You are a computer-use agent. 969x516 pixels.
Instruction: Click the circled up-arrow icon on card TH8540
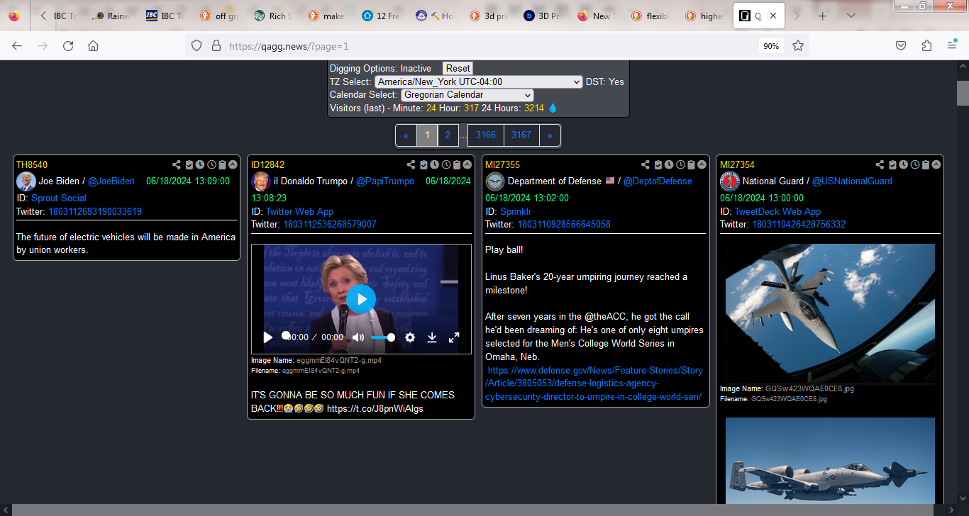[233, 165]
